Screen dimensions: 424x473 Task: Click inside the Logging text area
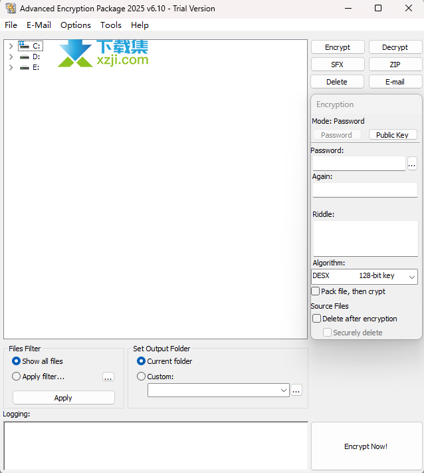(x=156, y=446)
